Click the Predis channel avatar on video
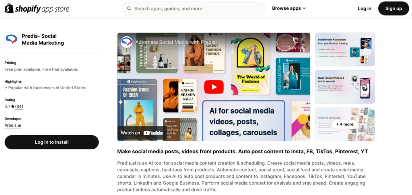Viewport: 412px width, 195px height. click(126, 42)
